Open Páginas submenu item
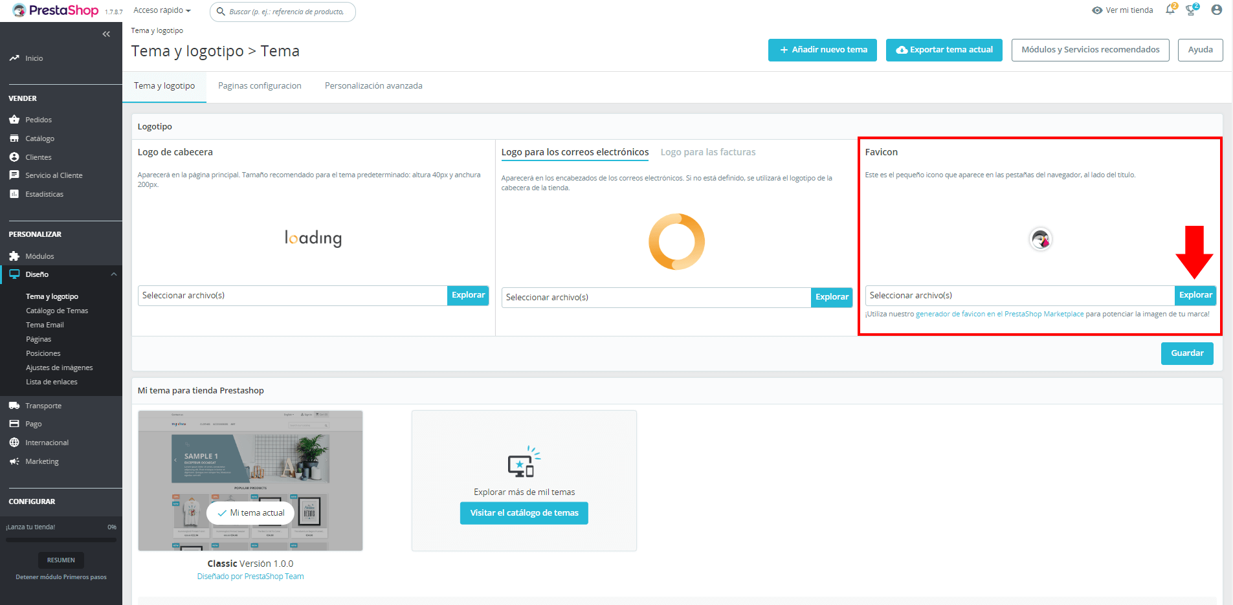 pos(38,339)
